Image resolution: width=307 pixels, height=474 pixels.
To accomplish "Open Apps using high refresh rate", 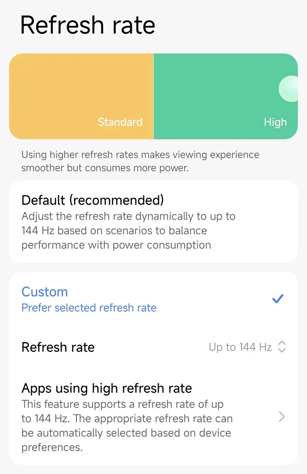I will click(x=107, y=388).
